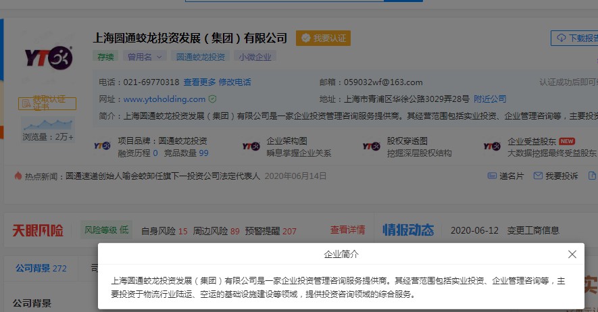The image size is (598, 312).
Task: Click the hot news flame icon
Action: click(18, 176)
